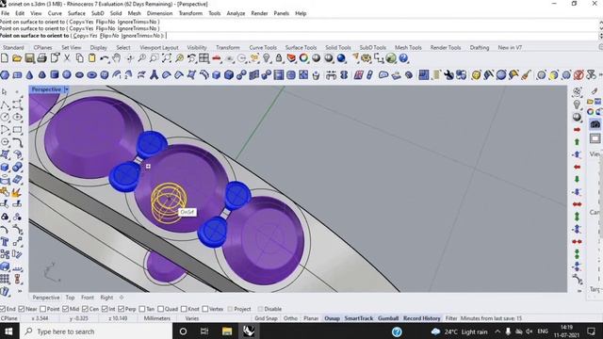
Task: Open a file with the folder icon
Action: (17, 58)
